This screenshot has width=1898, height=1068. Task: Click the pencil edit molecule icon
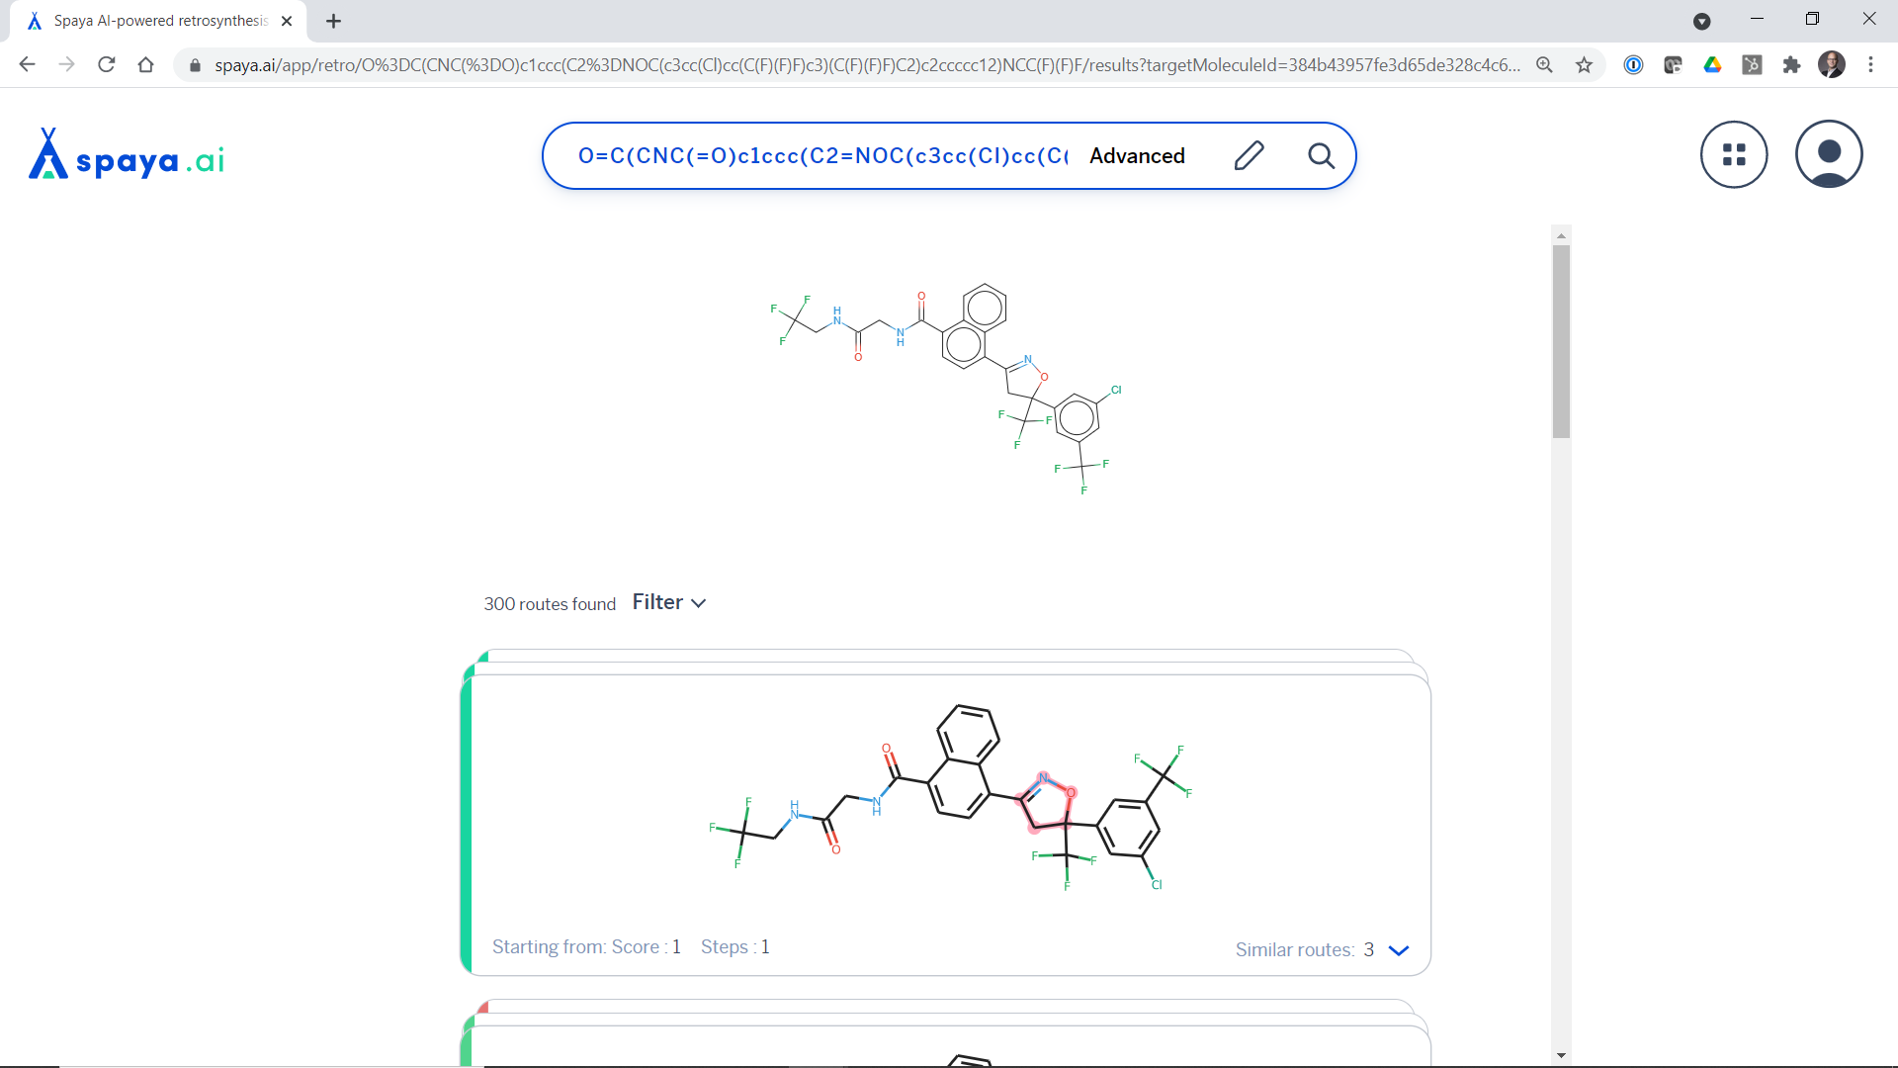coord(1249,155)
